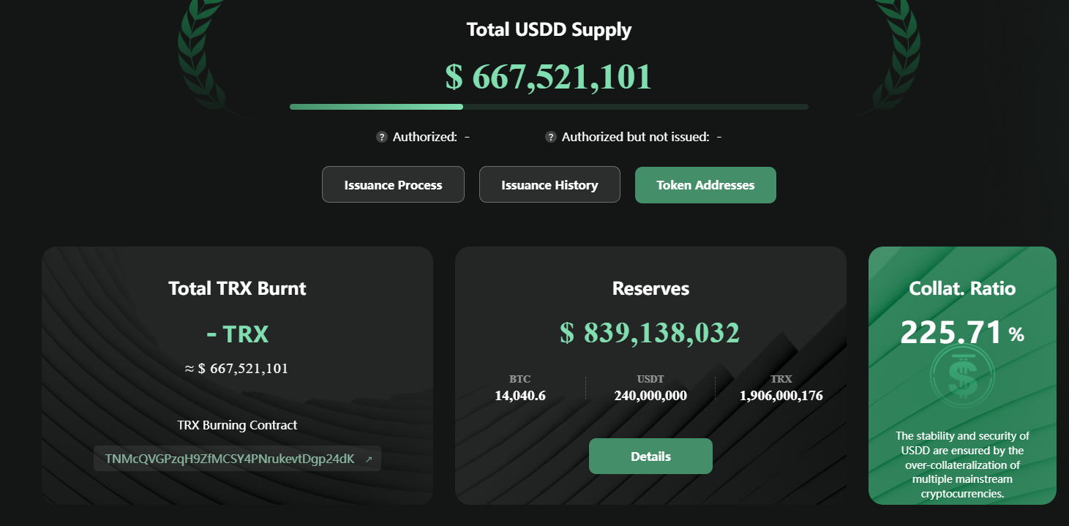Click the Total TRX Burnt heading
This screenshot has width=1069, height=526.
(237, 288)
